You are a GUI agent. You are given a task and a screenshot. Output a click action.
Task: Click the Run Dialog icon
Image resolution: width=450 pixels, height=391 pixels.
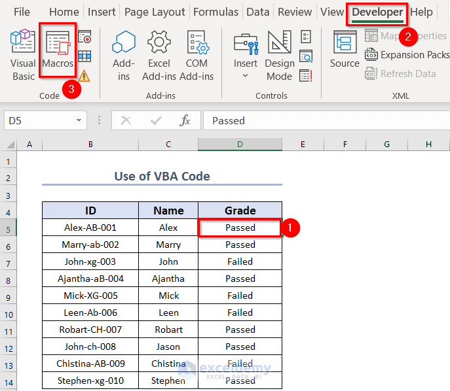point(306,76)
